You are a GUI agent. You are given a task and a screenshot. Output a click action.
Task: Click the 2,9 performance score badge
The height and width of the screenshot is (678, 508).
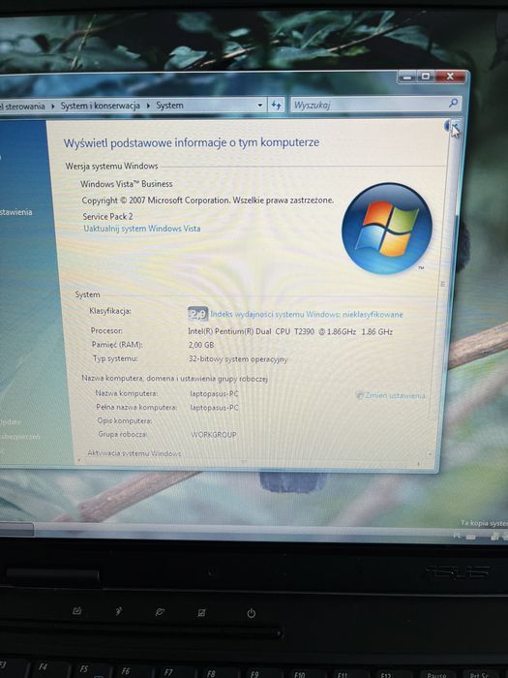pyautogui.click(x=197, y=314)
